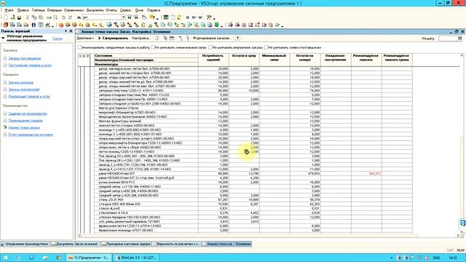Select grouping level 1 button above the table

(80, 56)
